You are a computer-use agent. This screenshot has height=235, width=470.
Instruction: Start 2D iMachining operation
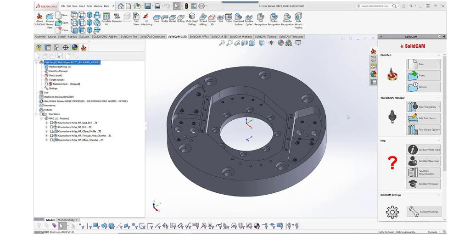(146, 19)
